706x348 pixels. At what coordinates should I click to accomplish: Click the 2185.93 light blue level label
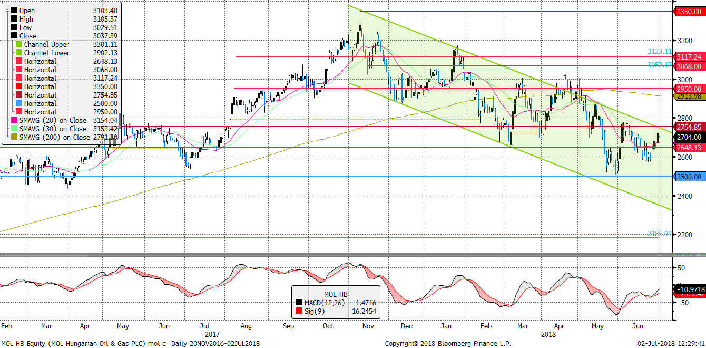pyautogui.click(x=660, y=233)
